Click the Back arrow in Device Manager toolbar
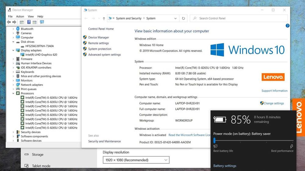 coord(9,22)
